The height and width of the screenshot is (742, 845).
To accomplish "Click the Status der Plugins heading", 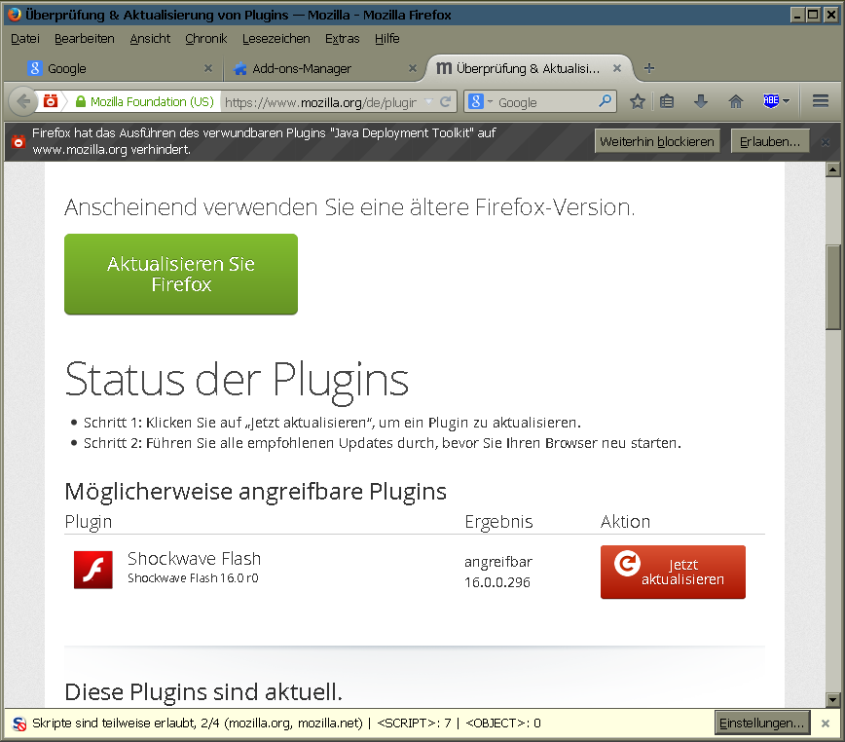I will [237, 381].
